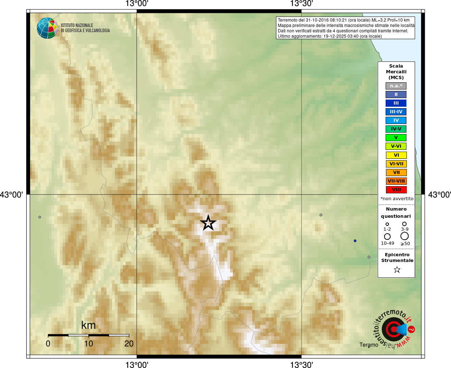
Task: Click the Mappa preliminare description line
Action: (346, 26)
